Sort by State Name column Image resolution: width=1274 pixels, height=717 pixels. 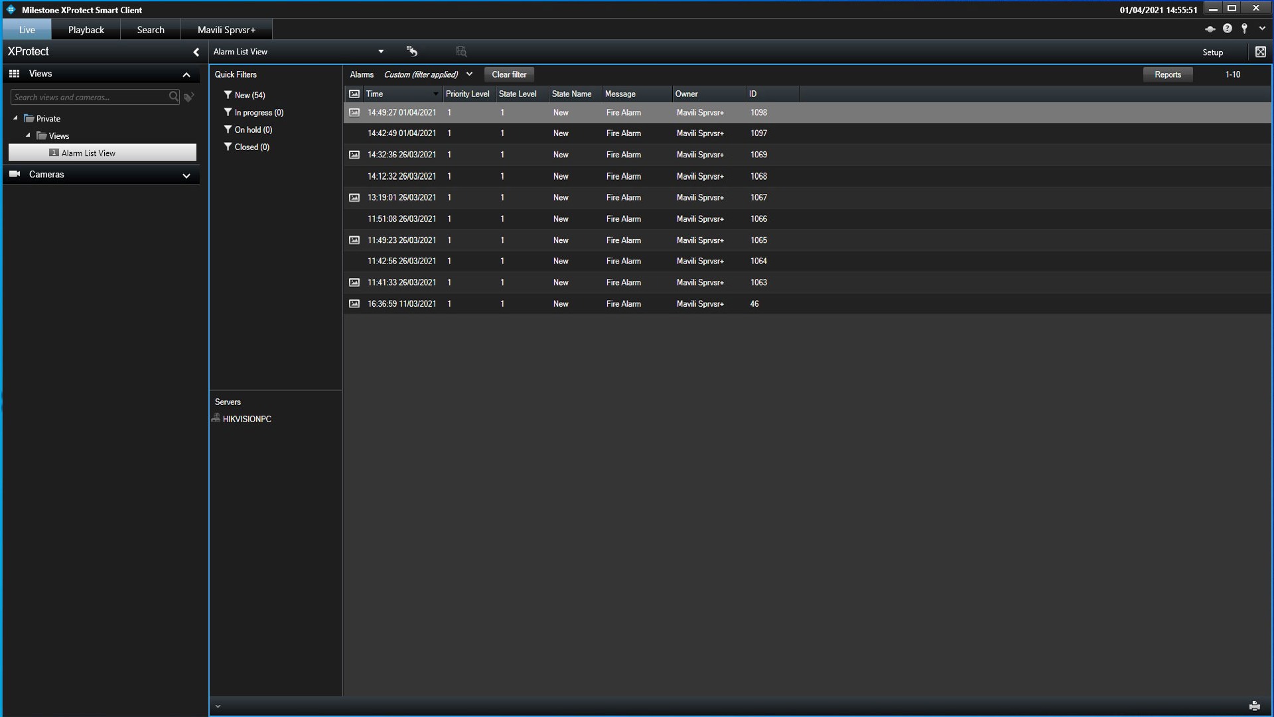(575, 94)
